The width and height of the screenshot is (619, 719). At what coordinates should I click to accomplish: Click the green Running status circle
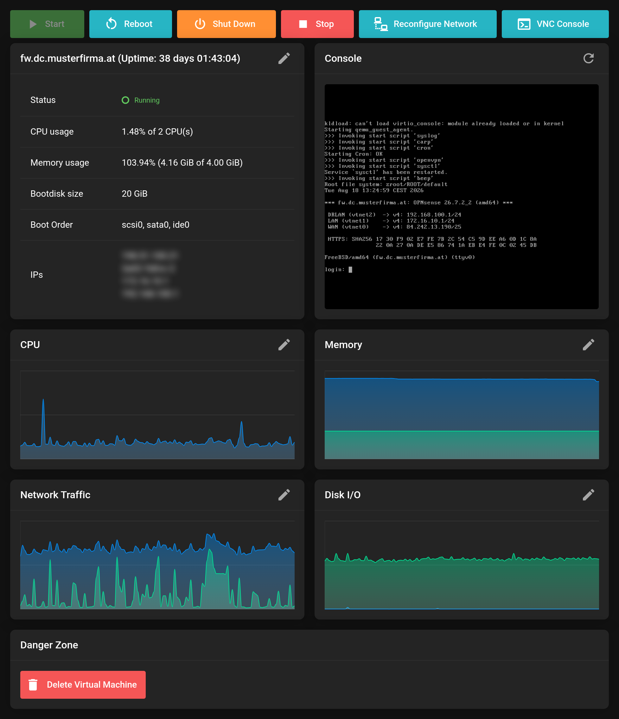tap(125, 100)
